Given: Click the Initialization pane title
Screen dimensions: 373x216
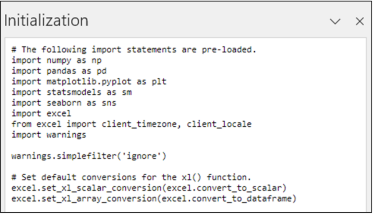Looking at the screenshot, I should (x=46, y=21).
